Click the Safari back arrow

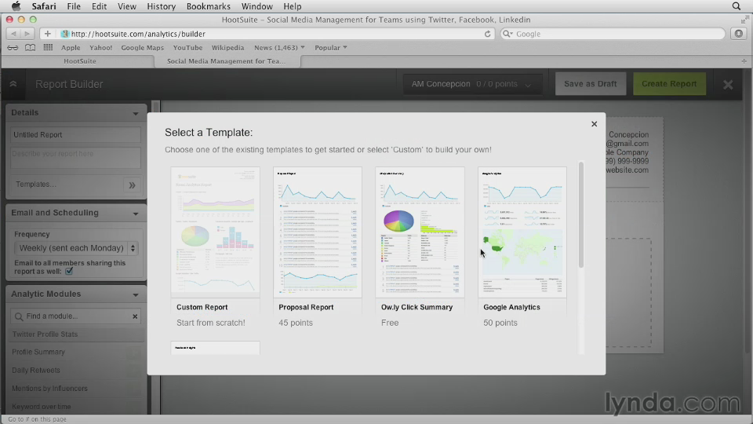pos(13,34)
